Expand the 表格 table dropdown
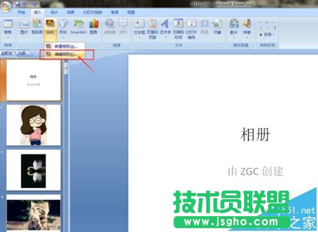This screenshot has width=318, height=232. 8,38
